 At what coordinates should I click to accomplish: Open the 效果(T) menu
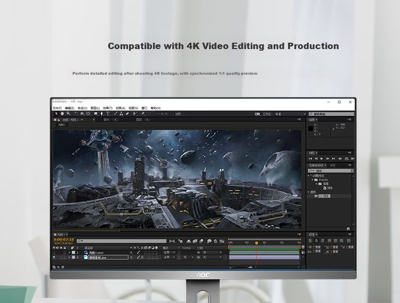(x=107, y=108)
